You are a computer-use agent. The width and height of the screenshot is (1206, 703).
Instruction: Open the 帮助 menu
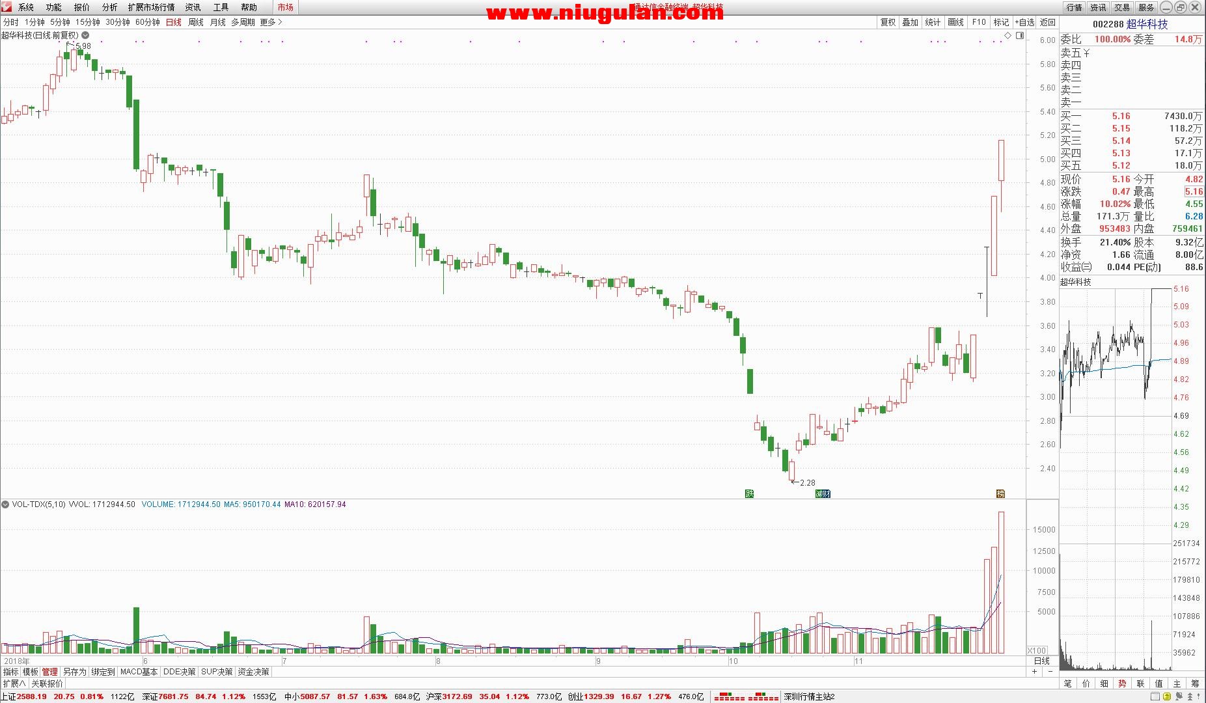point(249,7)
